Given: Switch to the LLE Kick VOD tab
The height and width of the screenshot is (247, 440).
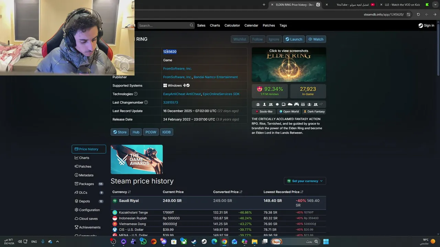Looking at the screenshot, I should pos(405,5).
